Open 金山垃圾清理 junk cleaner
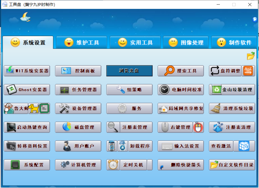The width and height of the screenshot is (259, 188). point(232,89)
